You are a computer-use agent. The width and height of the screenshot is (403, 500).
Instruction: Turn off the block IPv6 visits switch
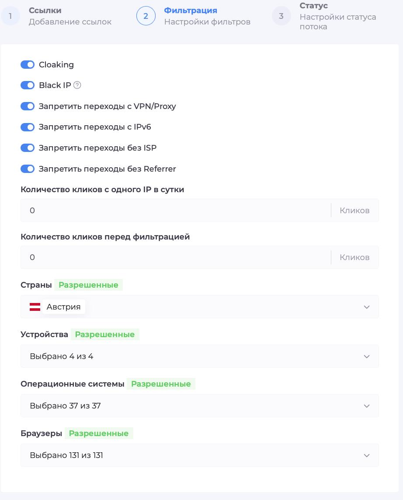(x=28, y=127)
